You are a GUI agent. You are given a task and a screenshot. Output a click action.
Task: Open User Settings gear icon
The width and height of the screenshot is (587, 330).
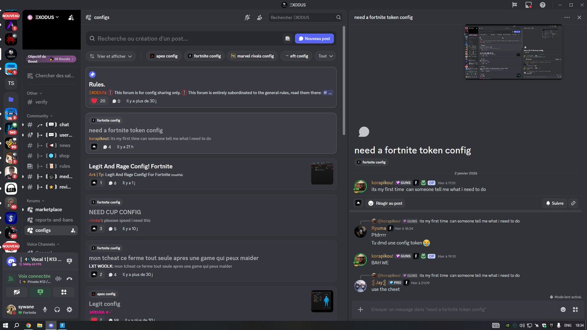pos(69,309)
